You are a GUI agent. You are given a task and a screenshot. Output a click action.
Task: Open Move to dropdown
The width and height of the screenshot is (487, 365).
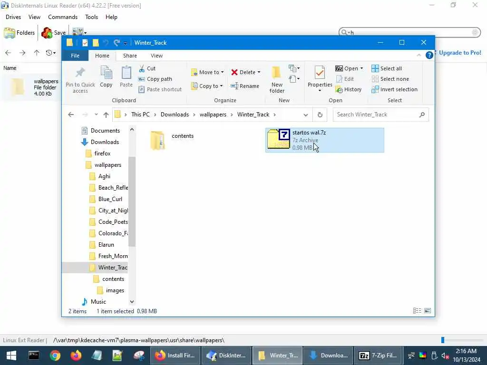click(x=207, y=72)
